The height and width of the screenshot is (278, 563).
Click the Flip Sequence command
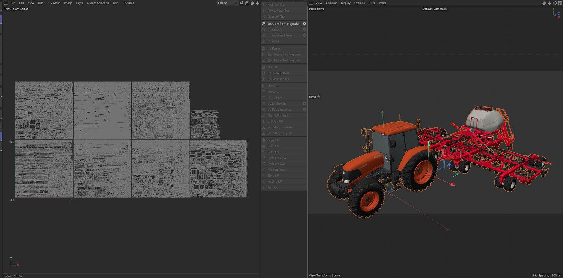pyautogui.click(x=284, y=170)
